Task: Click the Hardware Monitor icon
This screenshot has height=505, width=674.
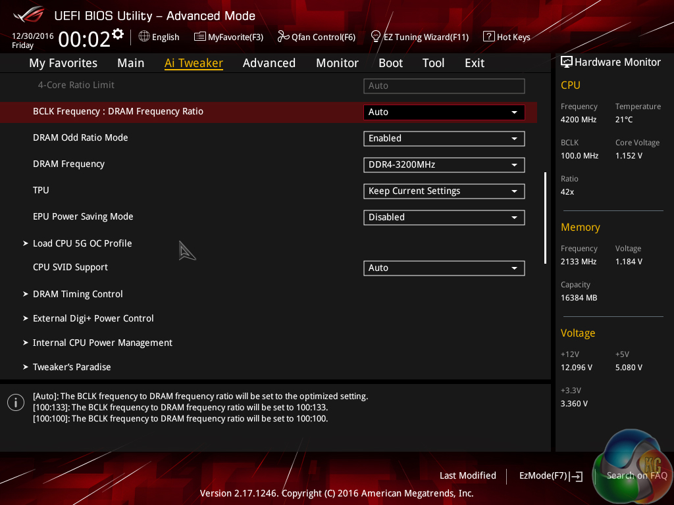Action: [x=566, y=62]
